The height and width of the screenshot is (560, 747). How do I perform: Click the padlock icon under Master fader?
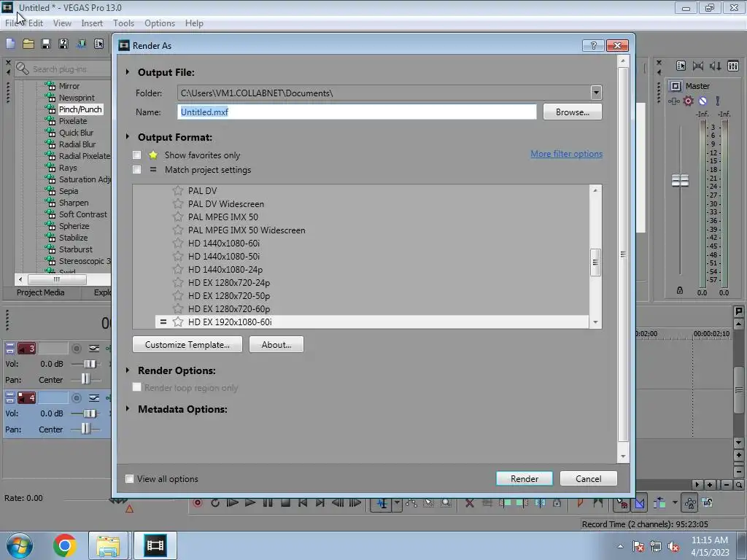tap(680, 290)
